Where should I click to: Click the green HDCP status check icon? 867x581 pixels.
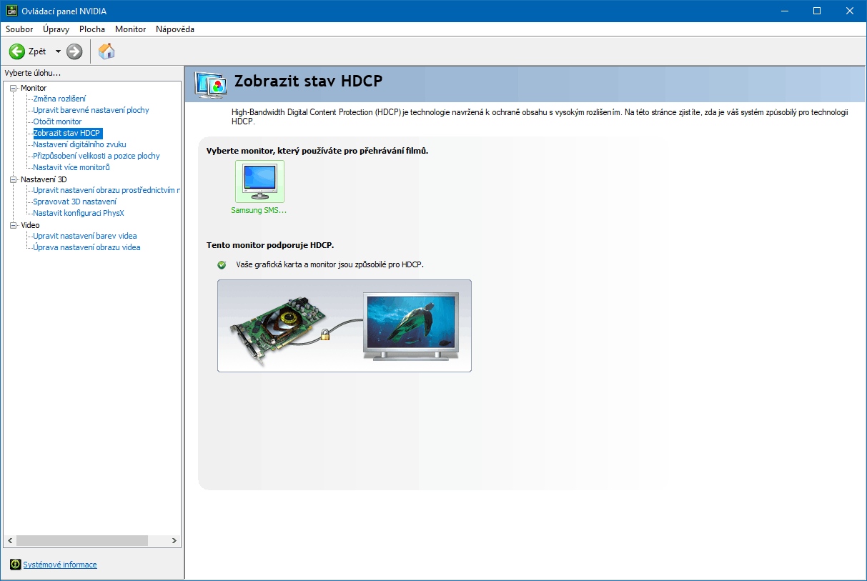222,264
